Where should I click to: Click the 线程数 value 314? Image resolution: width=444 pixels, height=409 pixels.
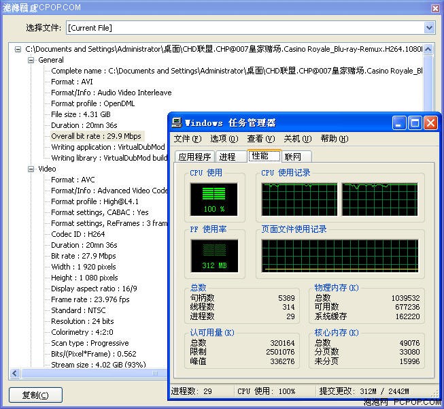(x=288, y=307)
